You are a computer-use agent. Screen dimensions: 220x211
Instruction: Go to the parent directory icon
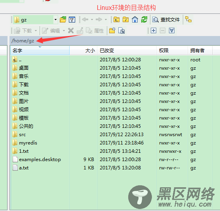pos(116,19)
